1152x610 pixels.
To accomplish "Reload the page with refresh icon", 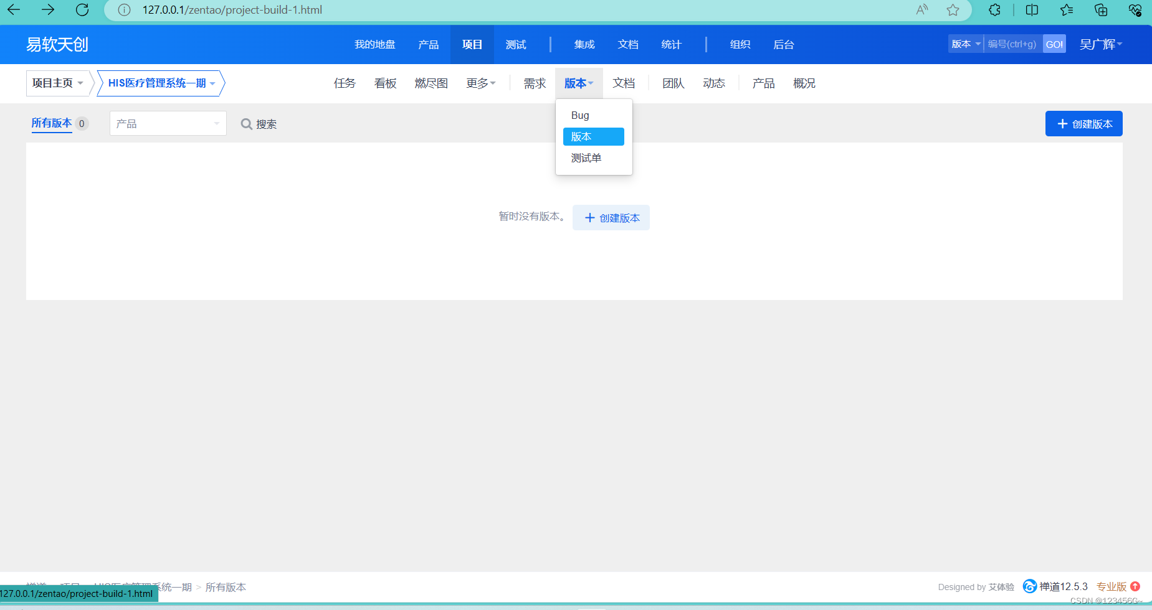I will coord(82,10).
